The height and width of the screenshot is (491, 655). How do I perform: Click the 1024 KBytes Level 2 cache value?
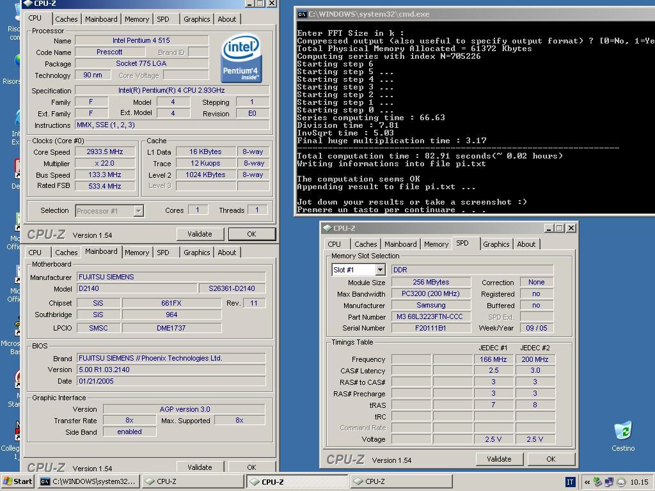coord(205,175)
